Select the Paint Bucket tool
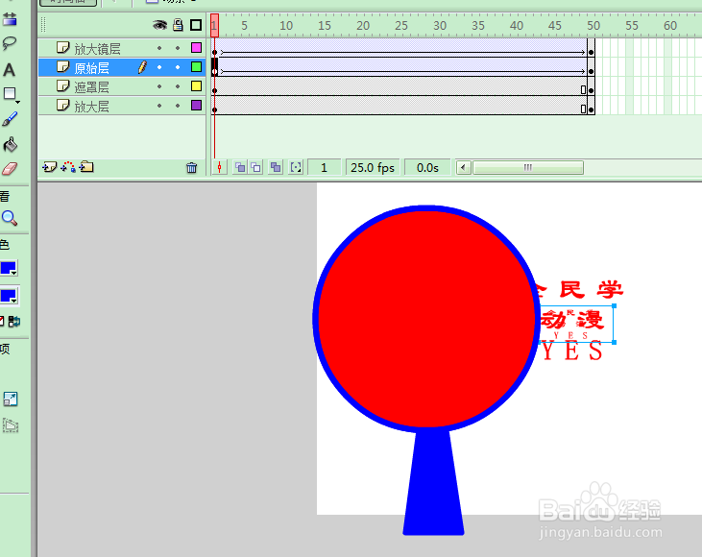702x557 pixels. coord(10,144)
